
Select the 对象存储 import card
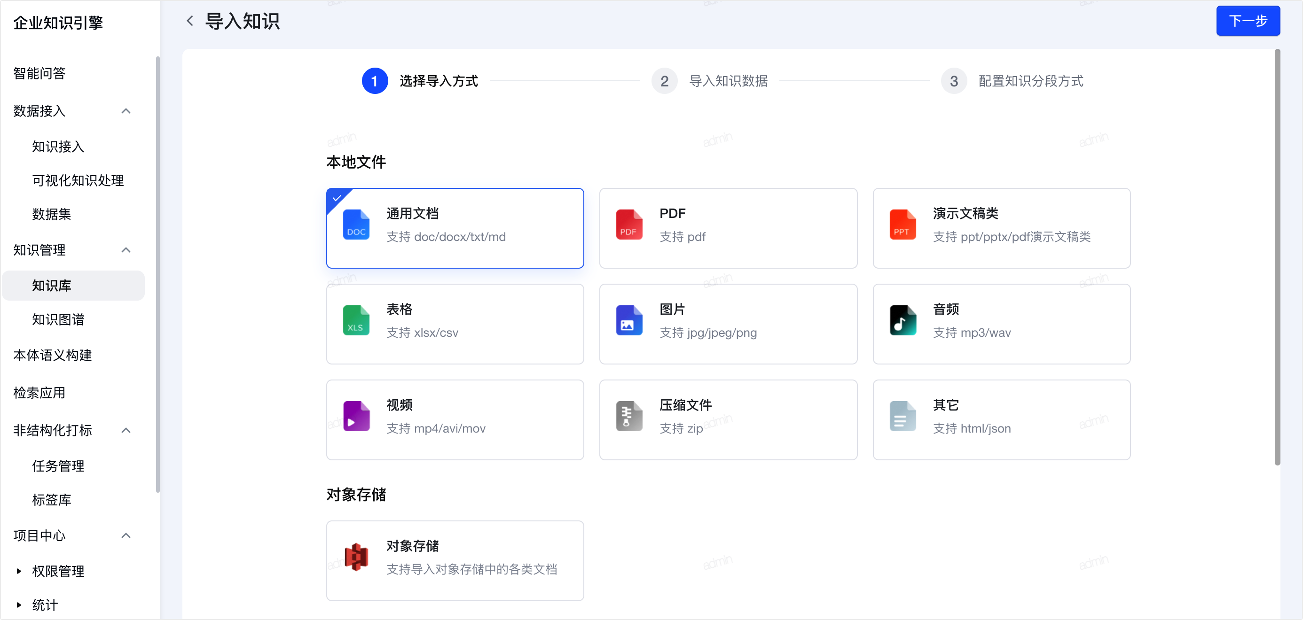click(x=455, y=560)
